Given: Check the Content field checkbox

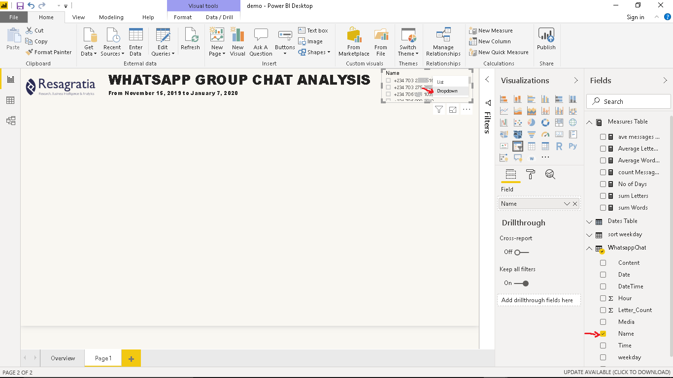Looking at the screenshot, I should coord(603,263).
